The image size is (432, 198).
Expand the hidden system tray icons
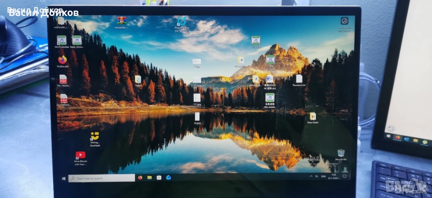click(x=311, y=176)
